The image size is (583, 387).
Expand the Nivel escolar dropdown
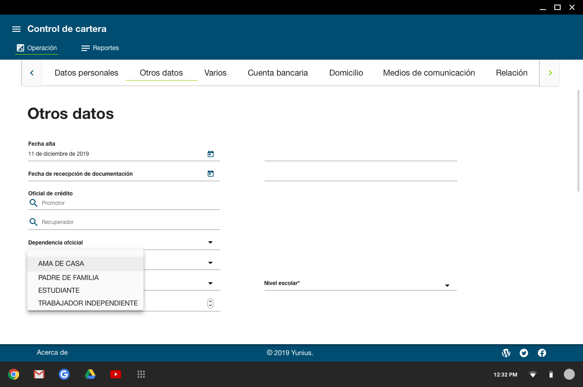[x=447, y=285]
